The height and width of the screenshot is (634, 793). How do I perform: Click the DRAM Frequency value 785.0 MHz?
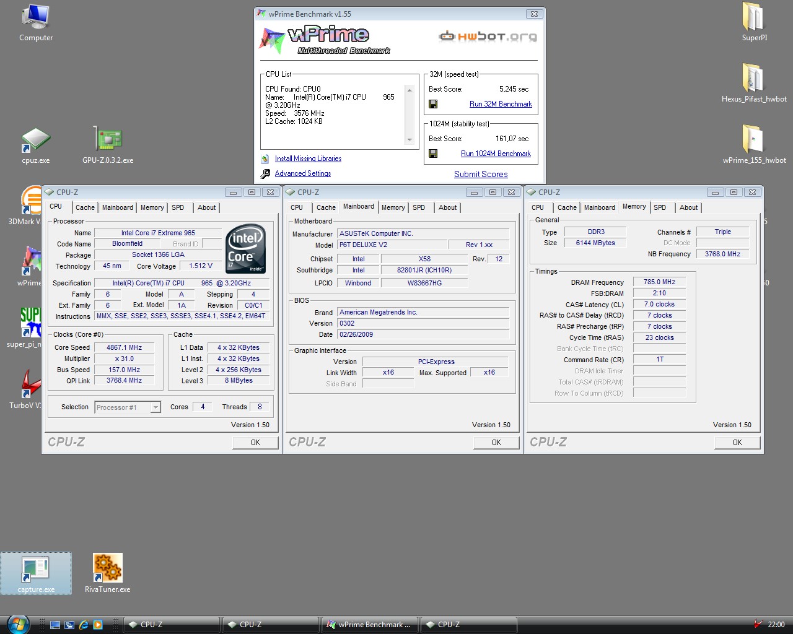(x=659, y=282)
